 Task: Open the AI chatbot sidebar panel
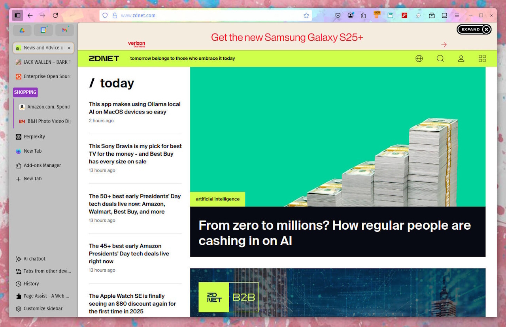click(x=30, y=259)
